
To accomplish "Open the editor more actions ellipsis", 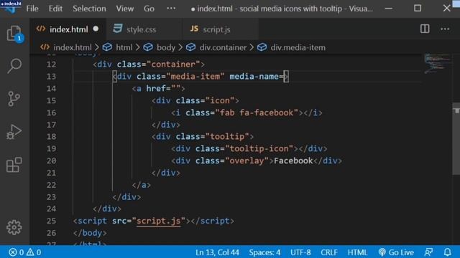I will [445, 29].
